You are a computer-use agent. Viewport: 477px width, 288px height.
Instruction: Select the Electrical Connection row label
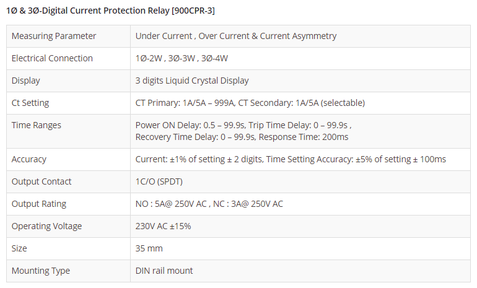tap(52, 58)
